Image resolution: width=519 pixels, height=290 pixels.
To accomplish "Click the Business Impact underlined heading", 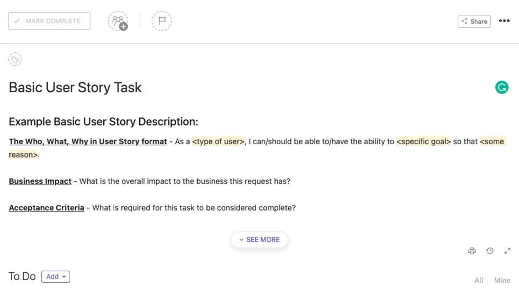I will tap(40, 181).
